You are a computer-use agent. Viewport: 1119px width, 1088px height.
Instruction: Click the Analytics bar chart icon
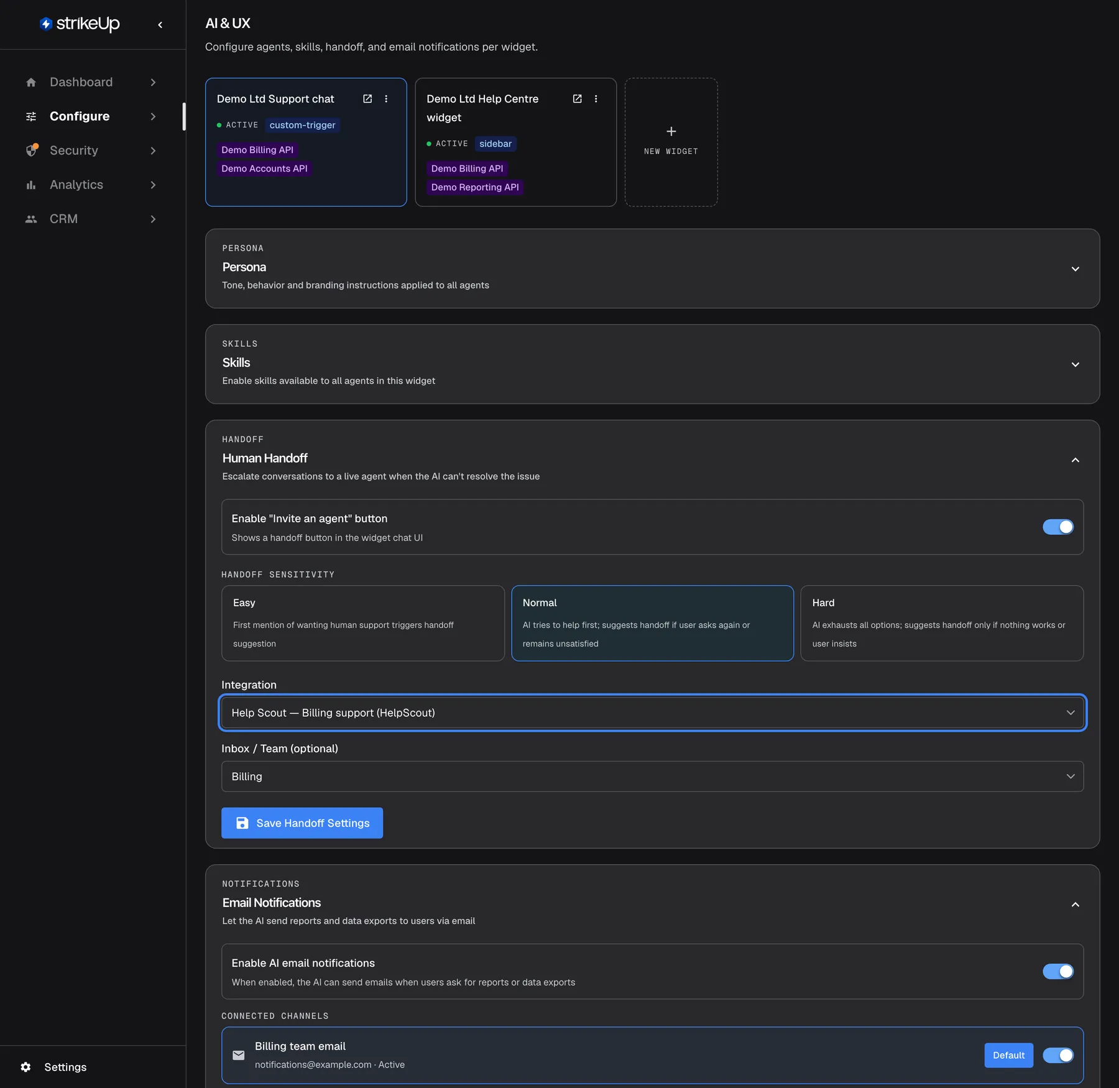click(x=31, y=185)
